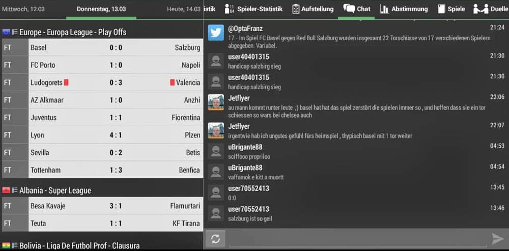Open the Sevilla vs Betis match

click(x=103, y=153)
